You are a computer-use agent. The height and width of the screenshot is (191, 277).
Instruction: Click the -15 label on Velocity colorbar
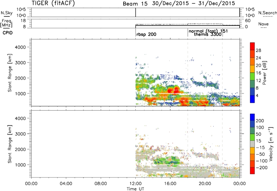coord(260,147)
